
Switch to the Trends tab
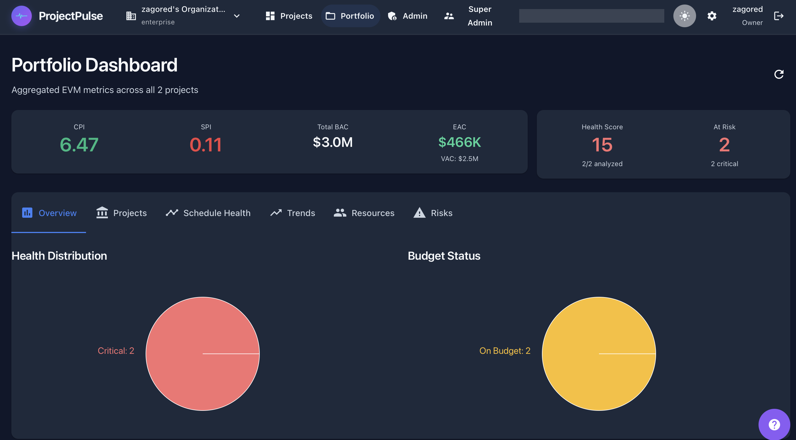292,213
